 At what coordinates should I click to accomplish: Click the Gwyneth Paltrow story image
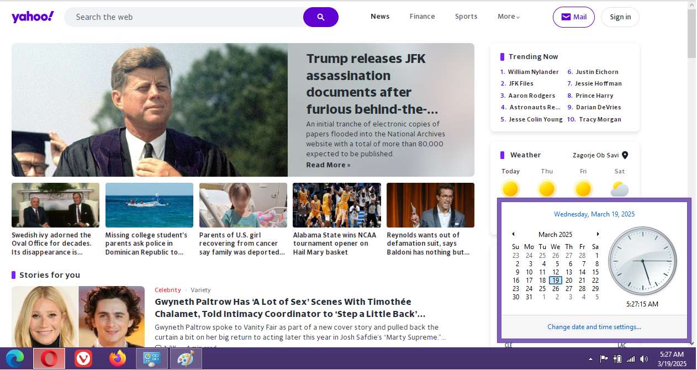pos(78,316)
